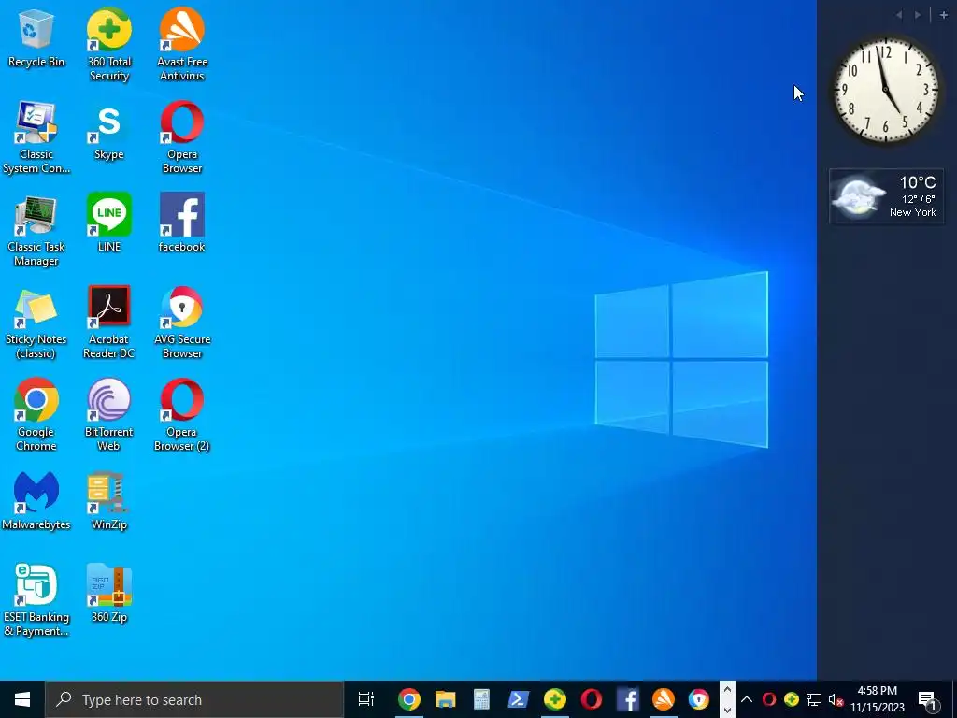This screenshot has width=957, height=718.
Task: Open Opera from the taskbar
Action: (x=591, y=699)
